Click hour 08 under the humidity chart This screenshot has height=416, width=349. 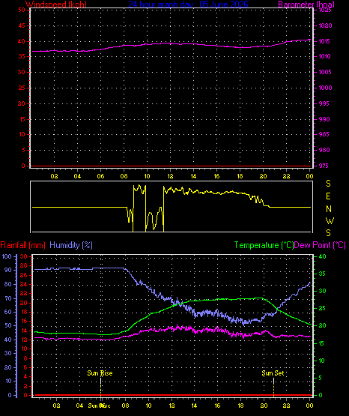[125, 406]
